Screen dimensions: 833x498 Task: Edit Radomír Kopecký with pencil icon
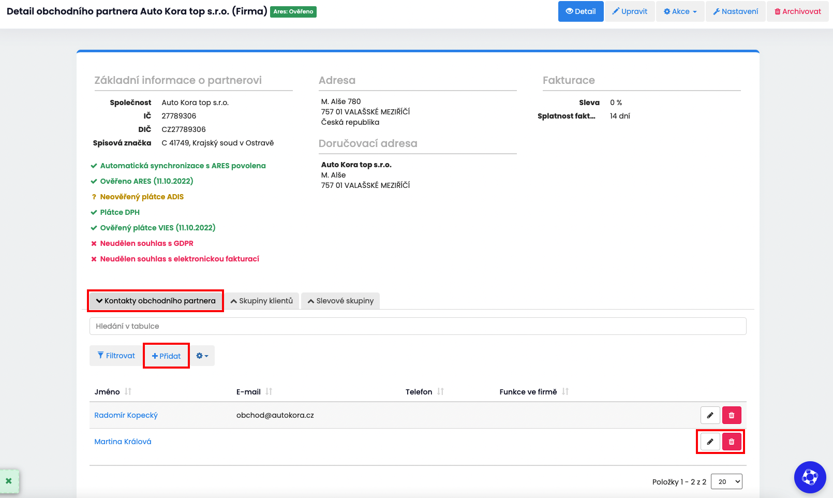710,415
